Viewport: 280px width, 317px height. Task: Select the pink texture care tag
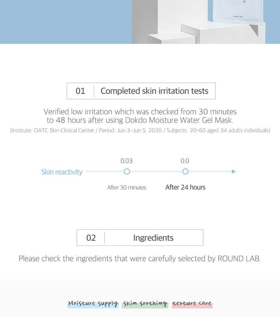pos(192,304)
